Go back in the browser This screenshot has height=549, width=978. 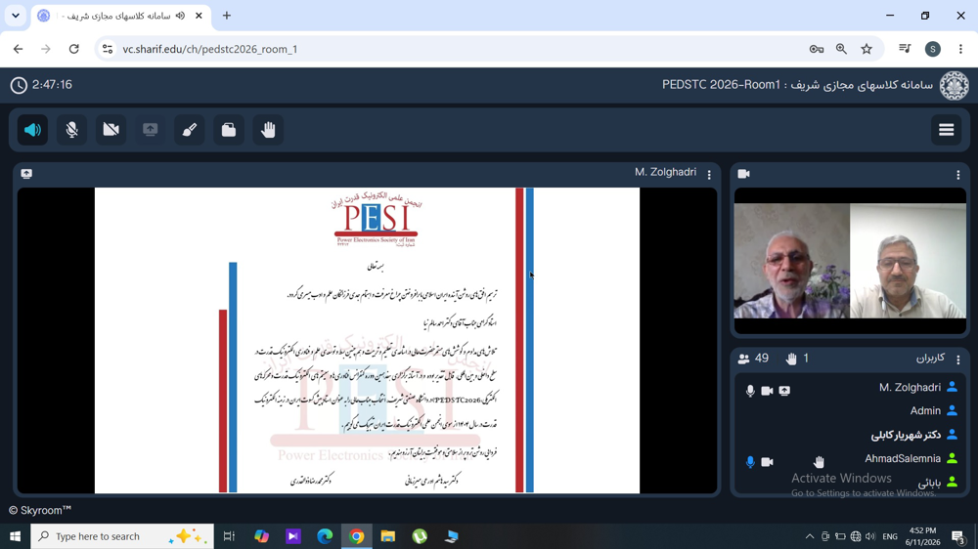pyautogui.click(x=18, y=49)
